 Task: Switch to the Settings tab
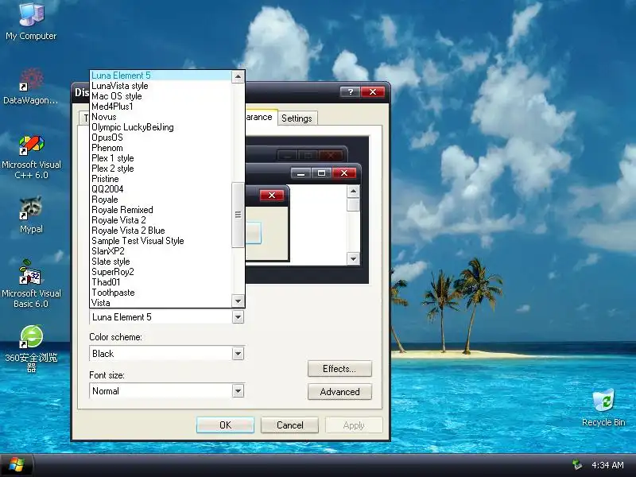[297, 118]
